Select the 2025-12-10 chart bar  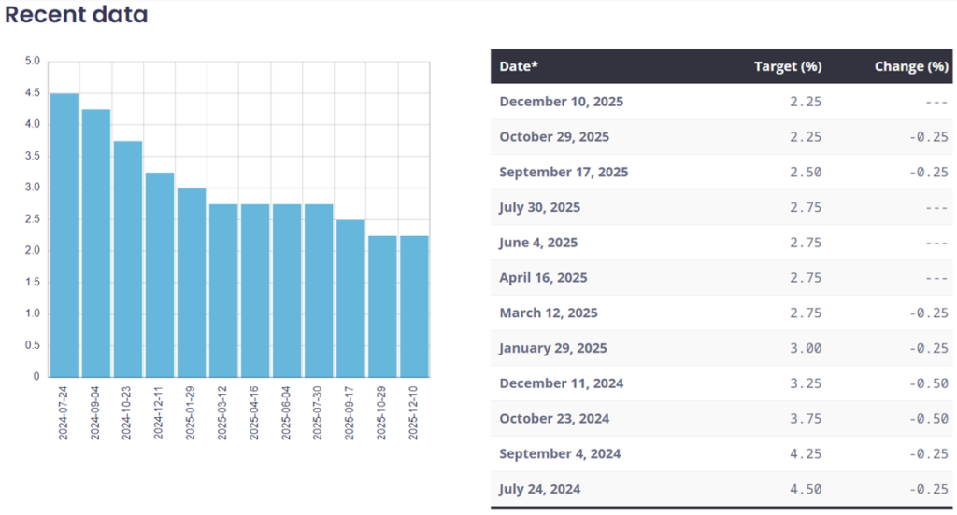[414, 306]
